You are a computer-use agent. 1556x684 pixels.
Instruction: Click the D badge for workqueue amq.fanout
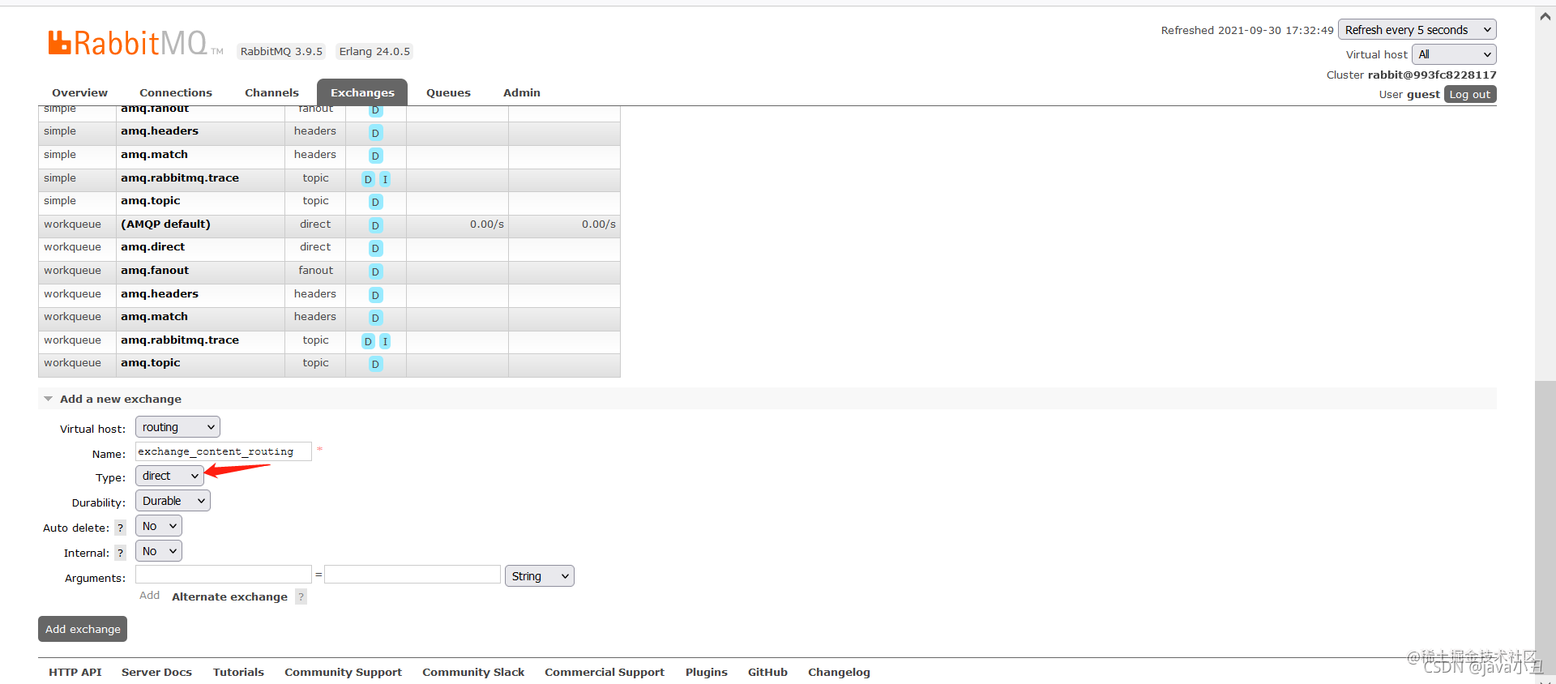click(x=375, y=271)
